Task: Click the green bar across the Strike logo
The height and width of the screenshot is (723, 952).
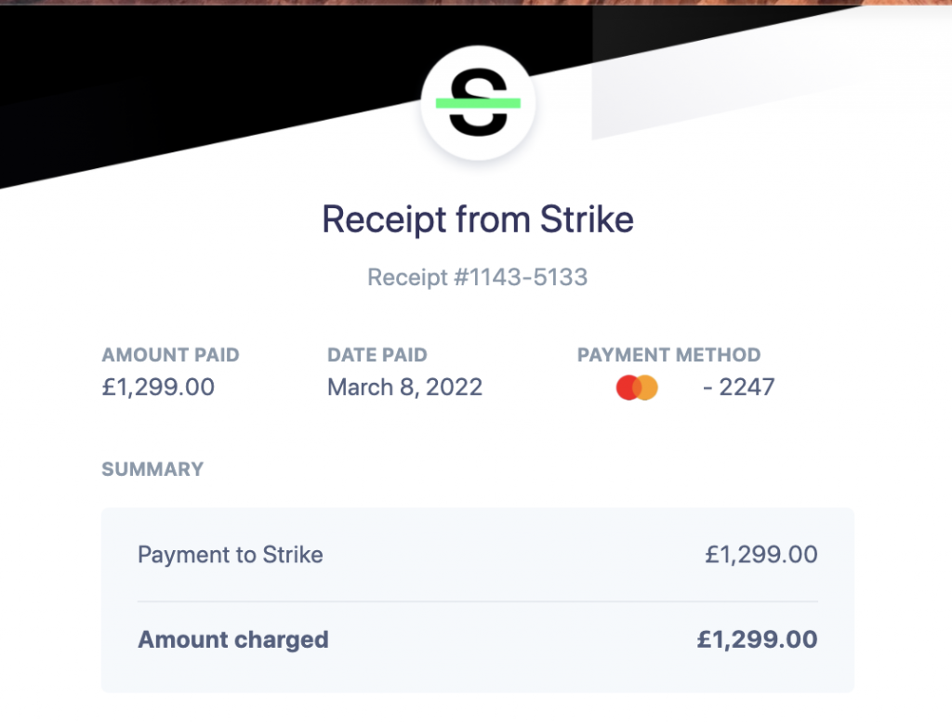Action: coord(478,103)
